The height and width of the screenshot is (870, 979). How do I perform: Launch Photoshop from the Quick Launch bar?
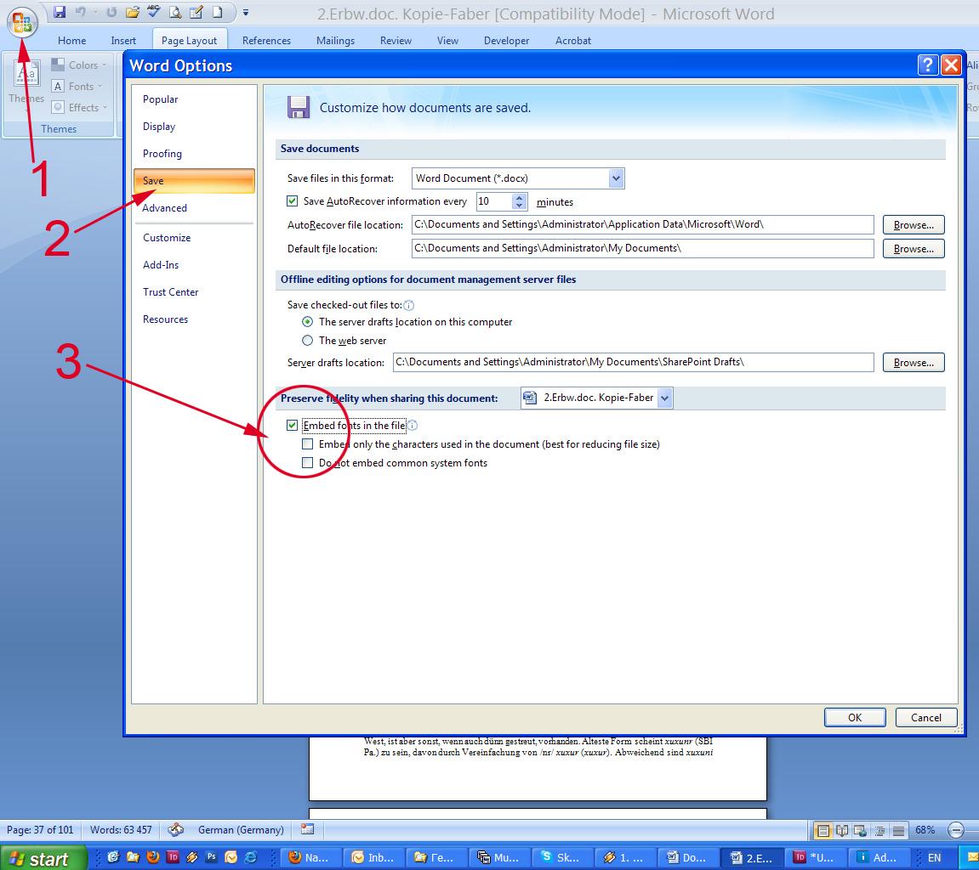pyautogui.click(x=212, y=857)
